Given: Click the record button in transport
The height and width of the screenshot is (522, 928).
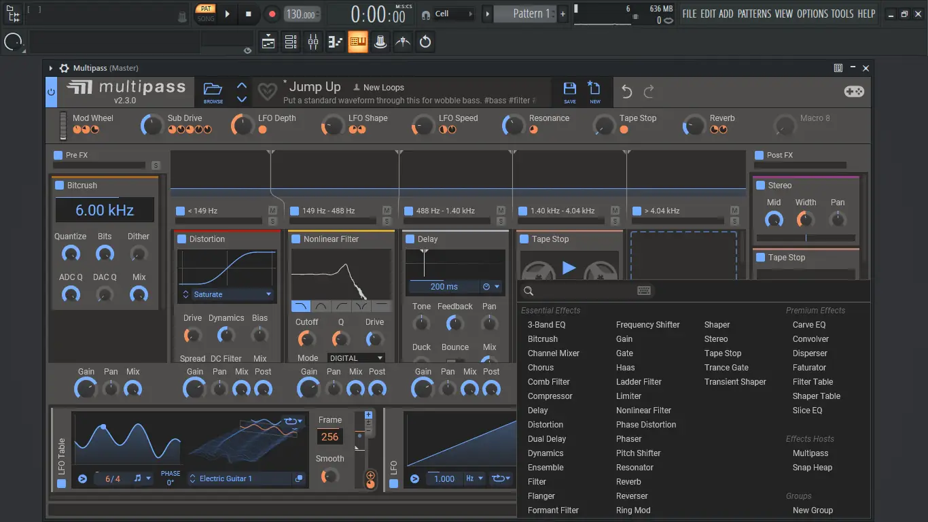Looking at the screenshot, I should tap(272, 14).
